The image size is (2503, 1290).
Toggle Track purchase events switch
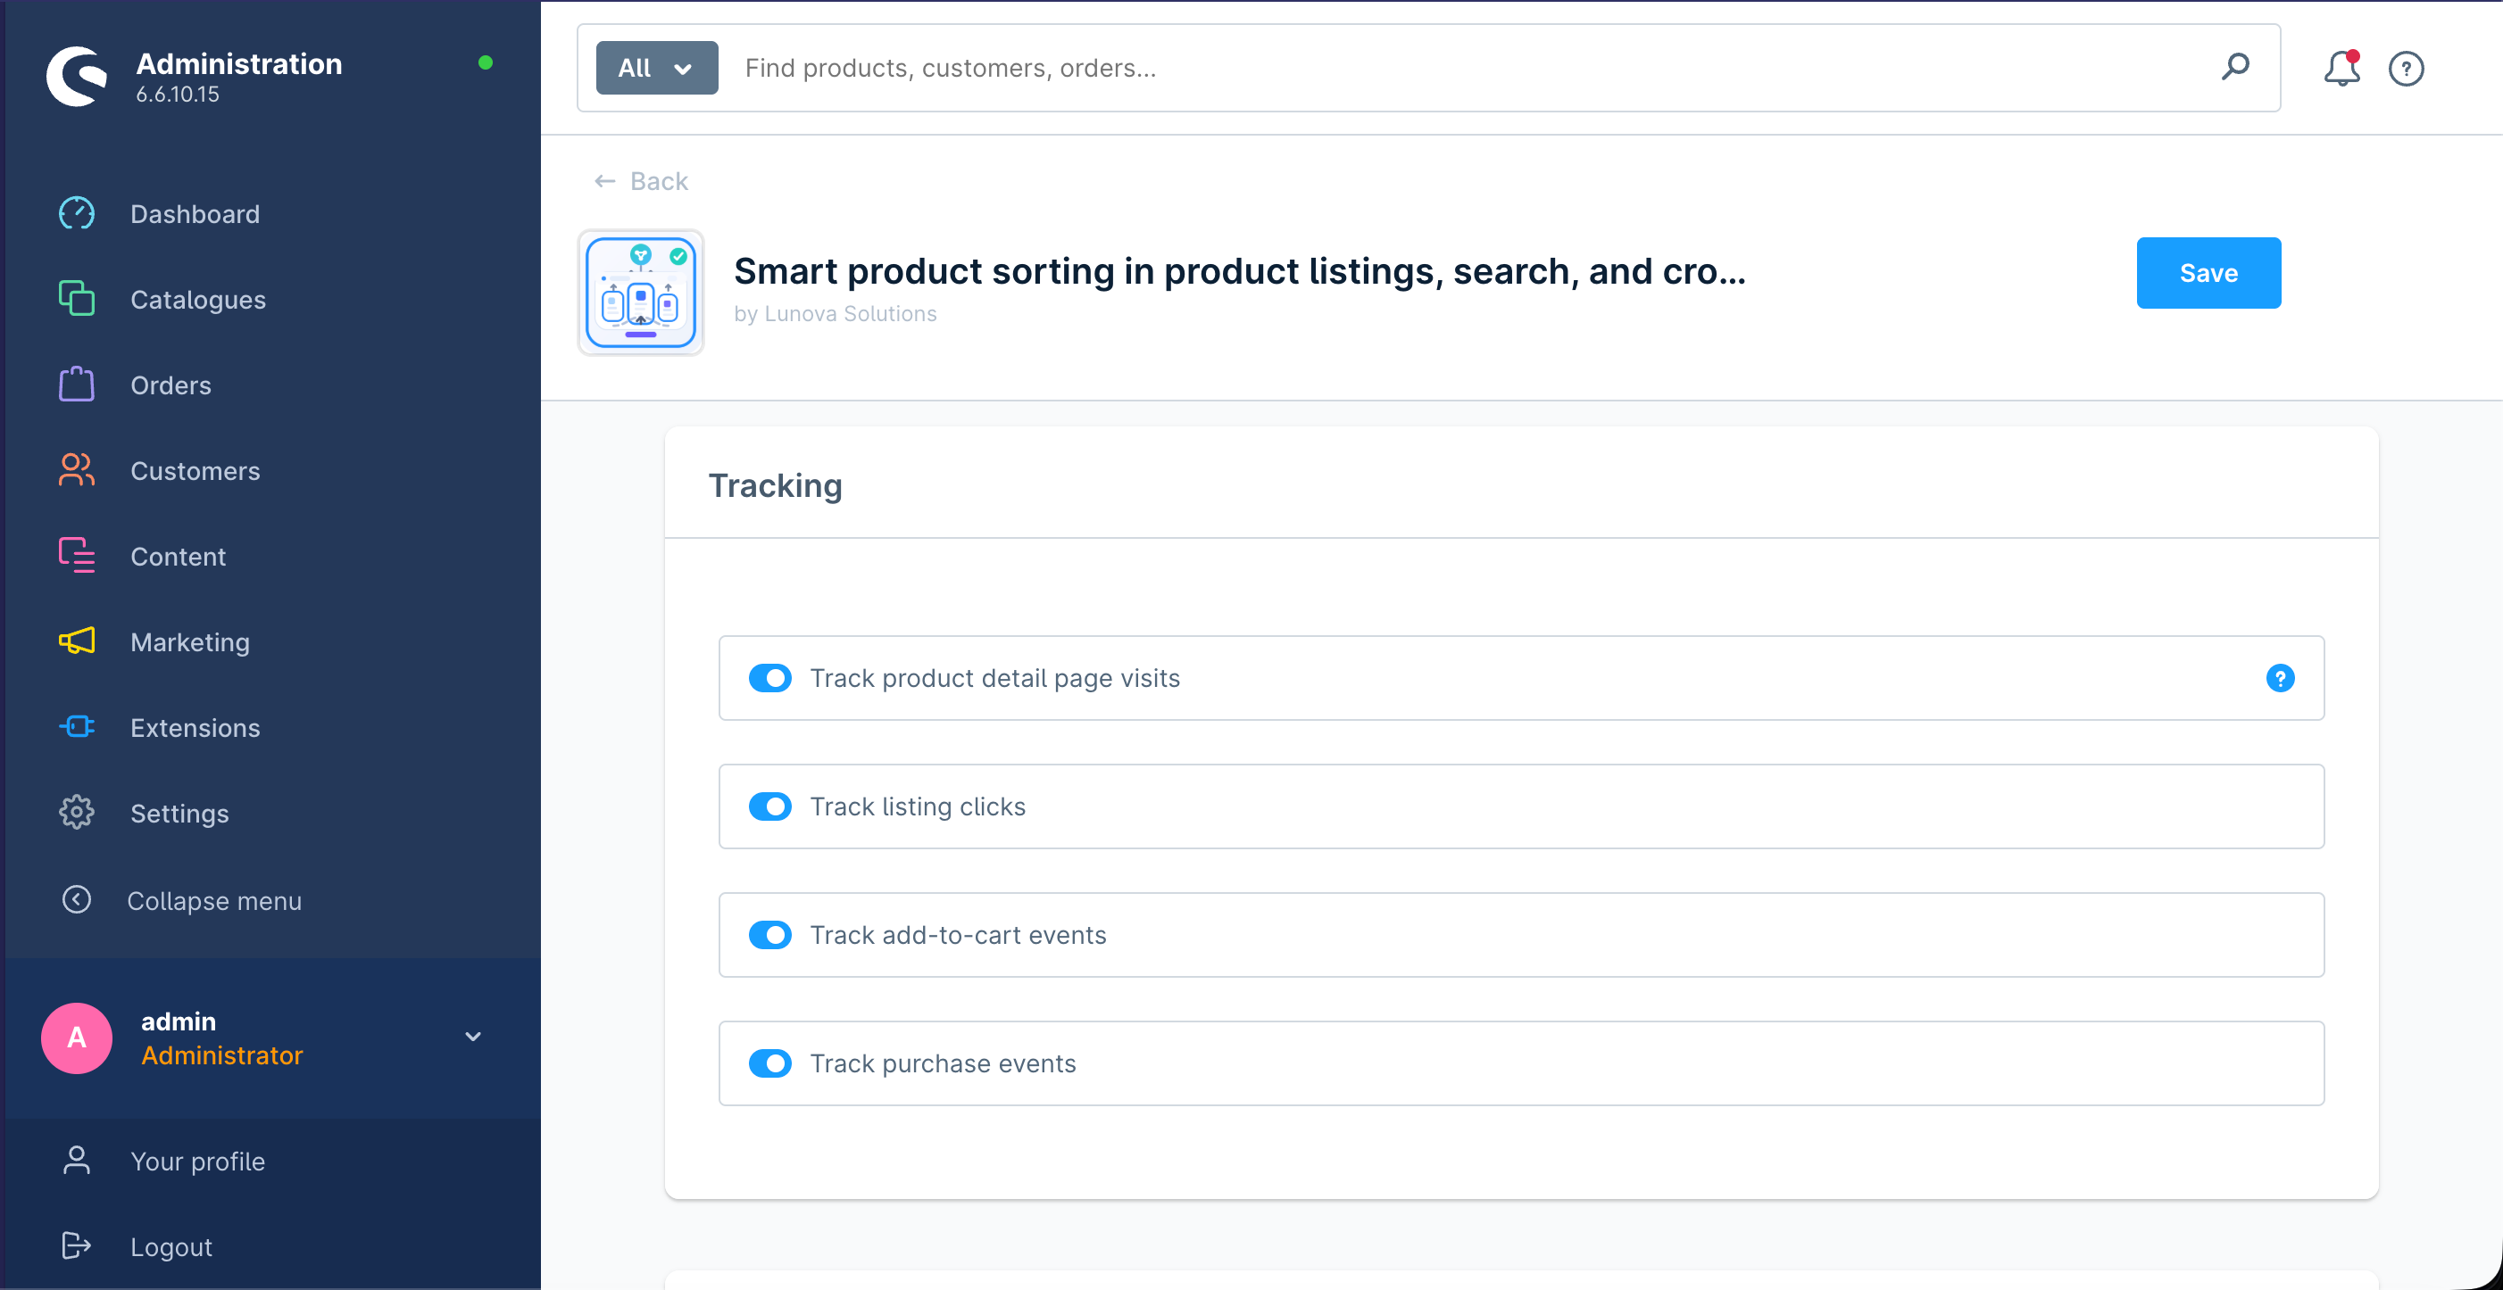[x=769, y=1063]
